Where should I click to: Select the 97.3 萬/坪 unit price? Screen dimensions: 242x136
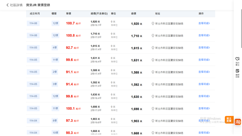point(72,121)
